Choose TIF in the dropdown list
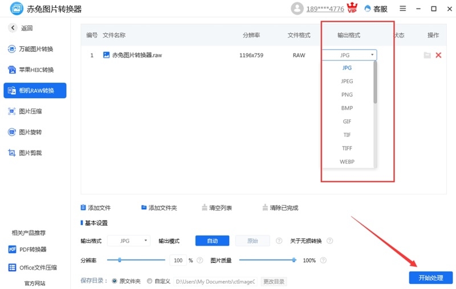Screen dimensions: 456x289 [347, 135]
